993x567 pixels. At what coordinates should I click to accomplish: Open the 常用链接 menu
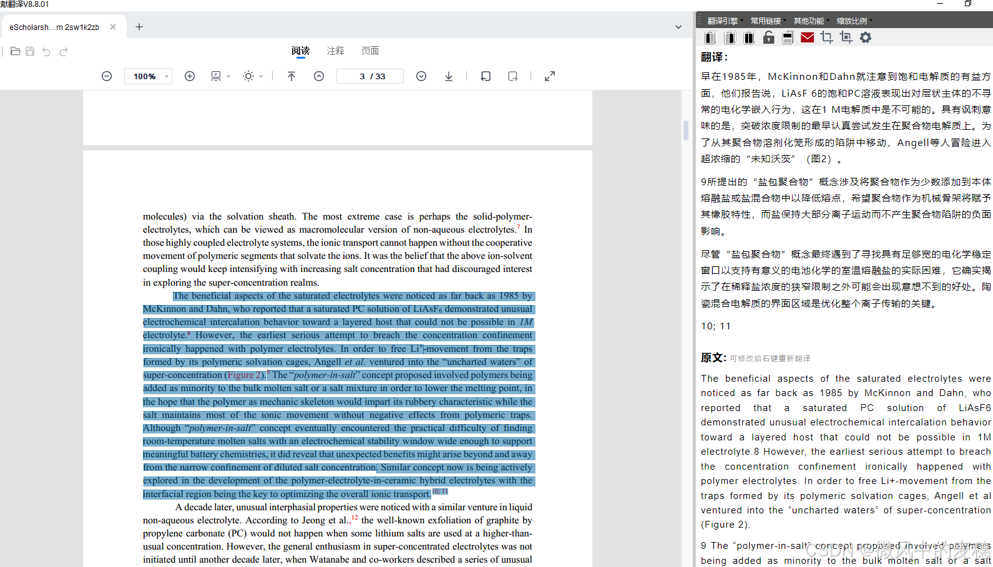coord(768,21)
